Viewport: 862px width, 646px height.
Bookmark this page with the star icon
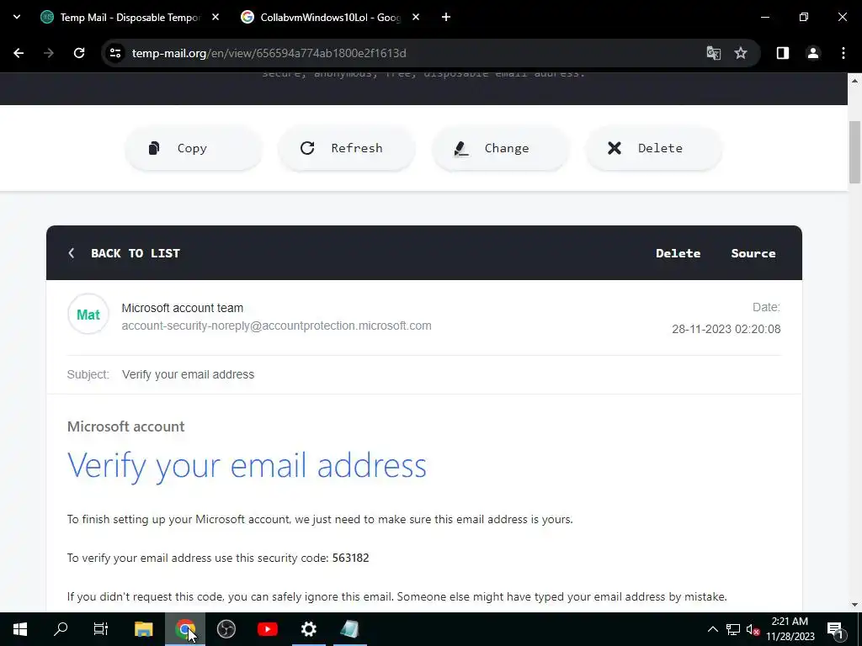click(741, 53)
